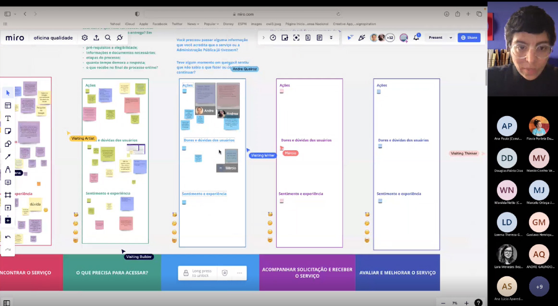This screenshot has width=558, height=306.
Task: Expand the Present dropdown arrow
Action: coord(451,37)
